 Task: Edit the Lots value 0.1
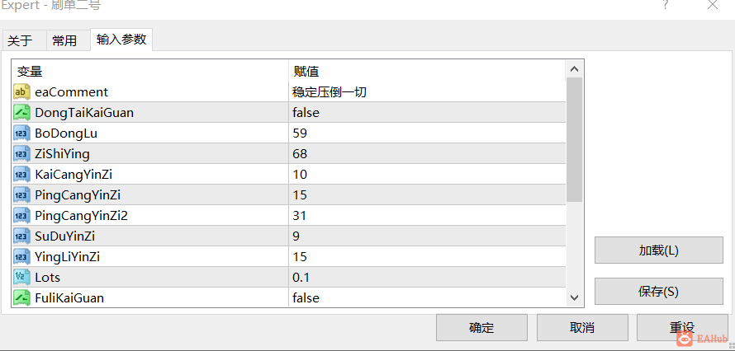(427, 277)
